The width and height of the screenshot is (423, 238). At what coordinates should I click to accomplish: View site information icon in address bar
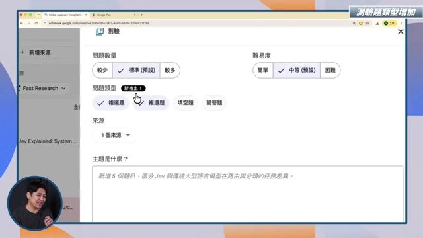coord(45,24)
